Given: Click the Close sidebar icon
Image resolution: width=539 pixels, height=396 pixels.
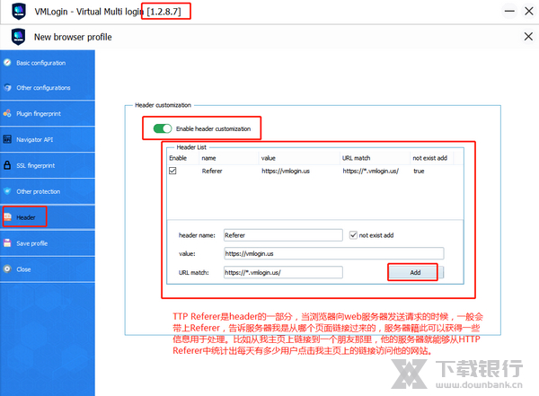Looking at the screenshot, I should coord(7,268).
